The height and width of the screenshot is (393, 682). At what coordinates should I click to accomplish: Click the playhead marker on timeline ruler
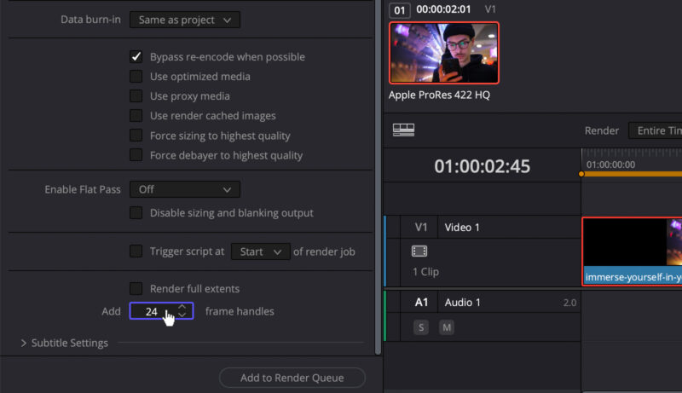(581, 174)
